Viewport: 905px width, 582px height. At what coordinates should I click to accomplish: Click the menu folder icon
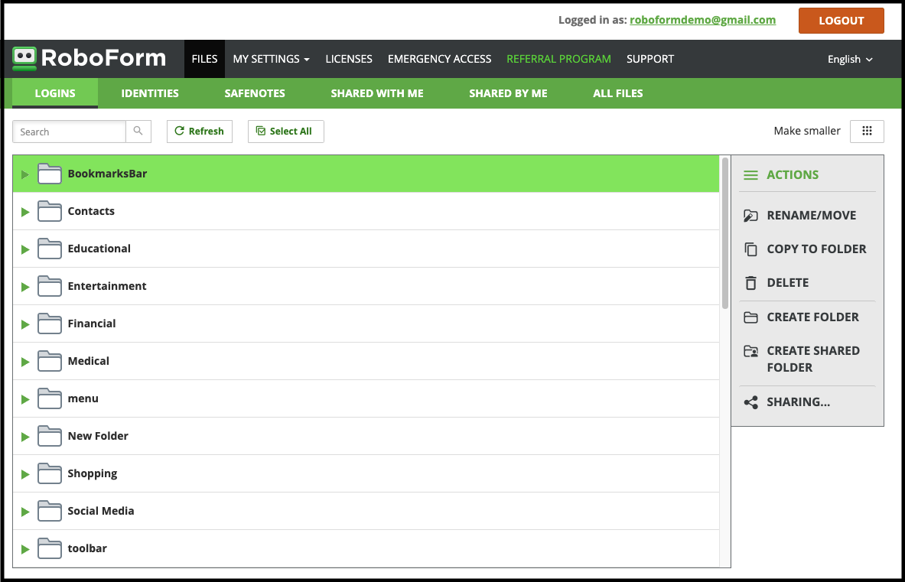[x=50, y=398]
